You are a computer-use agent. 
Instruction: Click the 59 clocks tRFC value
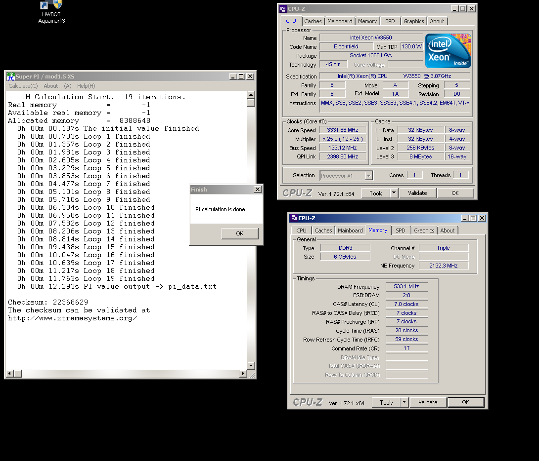click(406, 339)
